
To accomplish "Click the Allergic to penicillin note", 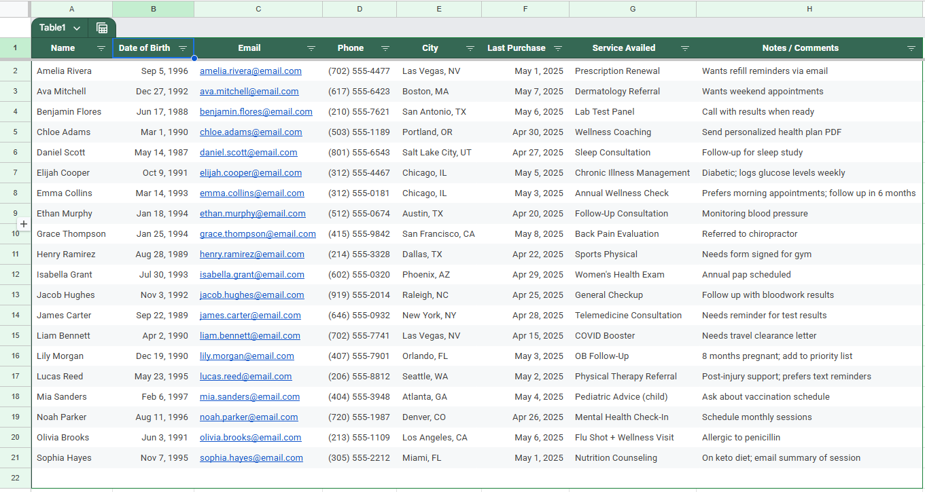I will click(x=809, y=438).
